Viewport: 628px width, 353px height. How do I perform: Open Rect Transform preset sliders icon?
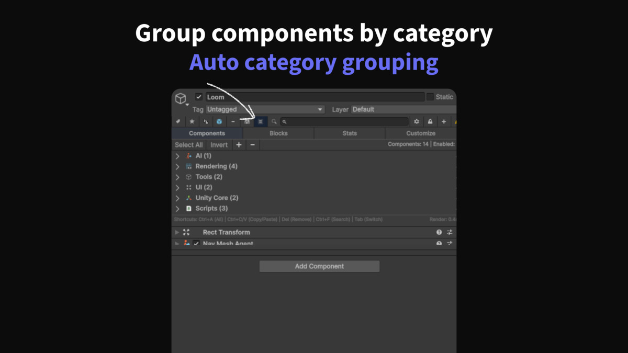pos(450,232)
